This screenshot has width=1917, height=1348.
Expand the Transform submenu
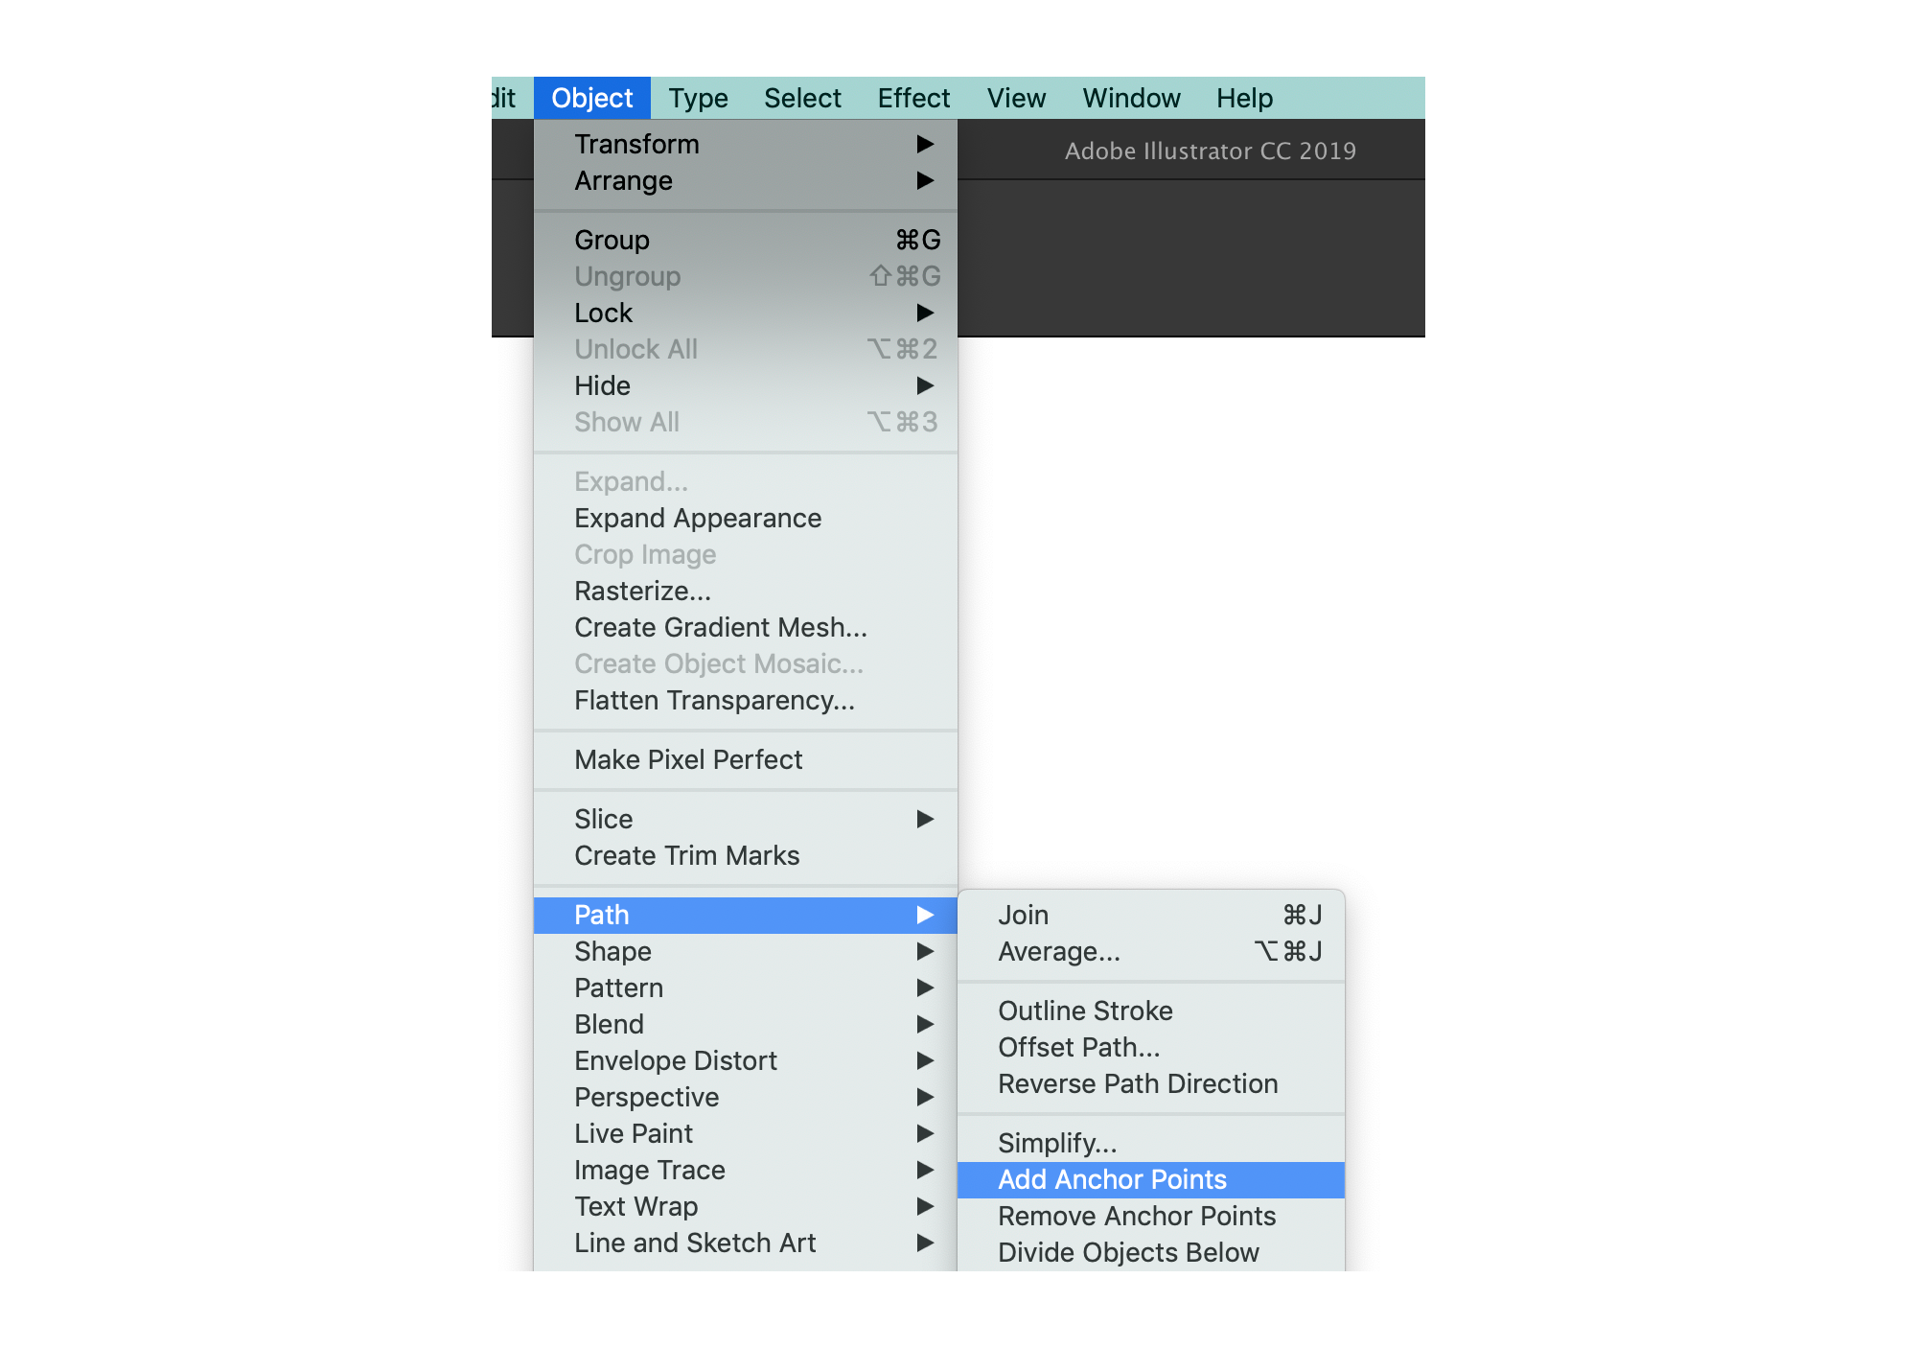pyautogui.click(x=637, y=144)
